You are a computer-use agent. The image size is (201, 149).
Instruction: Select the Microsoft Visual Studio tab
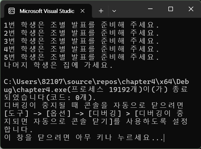tap(48, 11)
